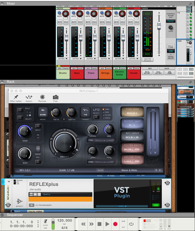Take a Foto with the camera icon
Viewport: 195px width, 231px height.
coord(56,97)
